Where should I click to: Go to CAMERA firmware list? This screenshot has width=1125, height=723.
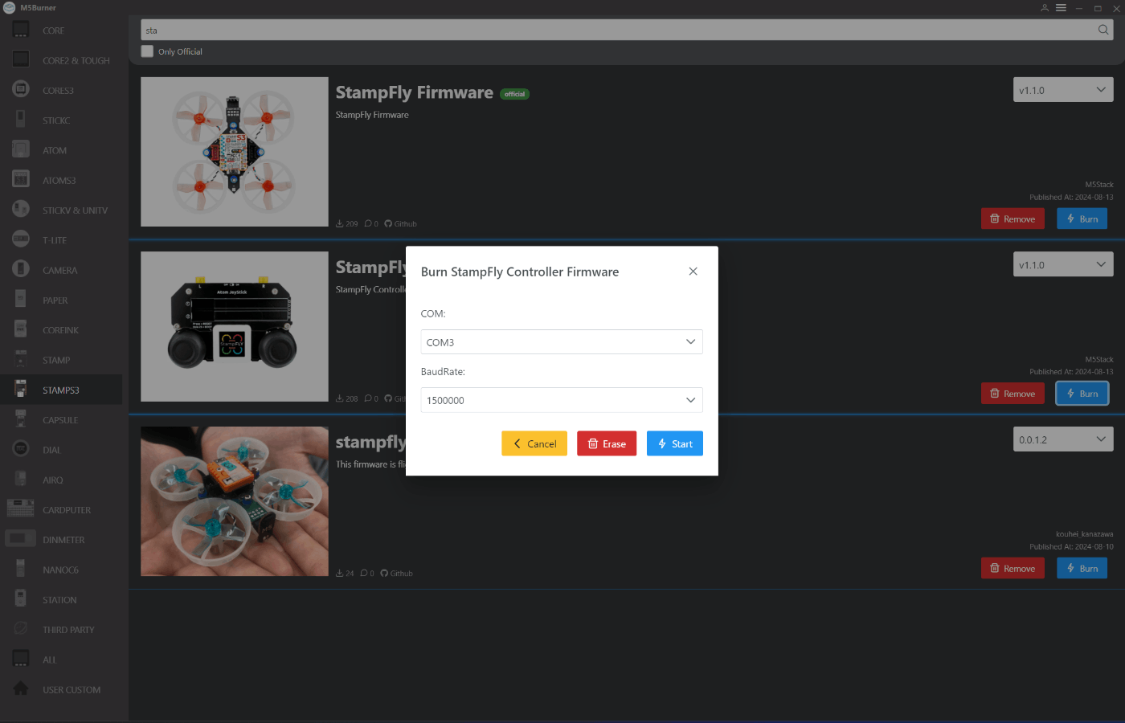(x=60, y=270)
